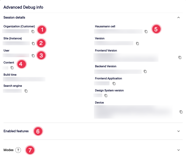The width and height of the screenshot is (186, 160).
Task: Click the Modes section heading
Action: (x=8, y=150)
